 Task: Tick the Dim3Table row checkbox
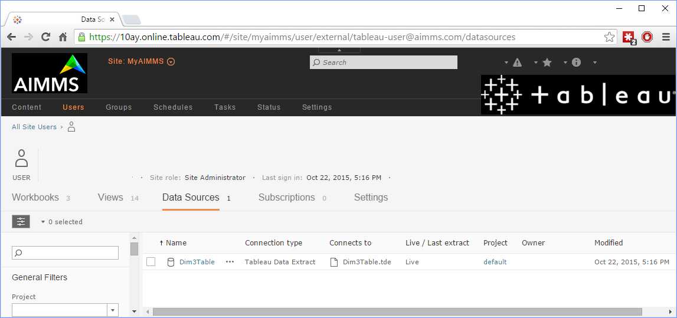pyautogui.click(x=151, y=262)
